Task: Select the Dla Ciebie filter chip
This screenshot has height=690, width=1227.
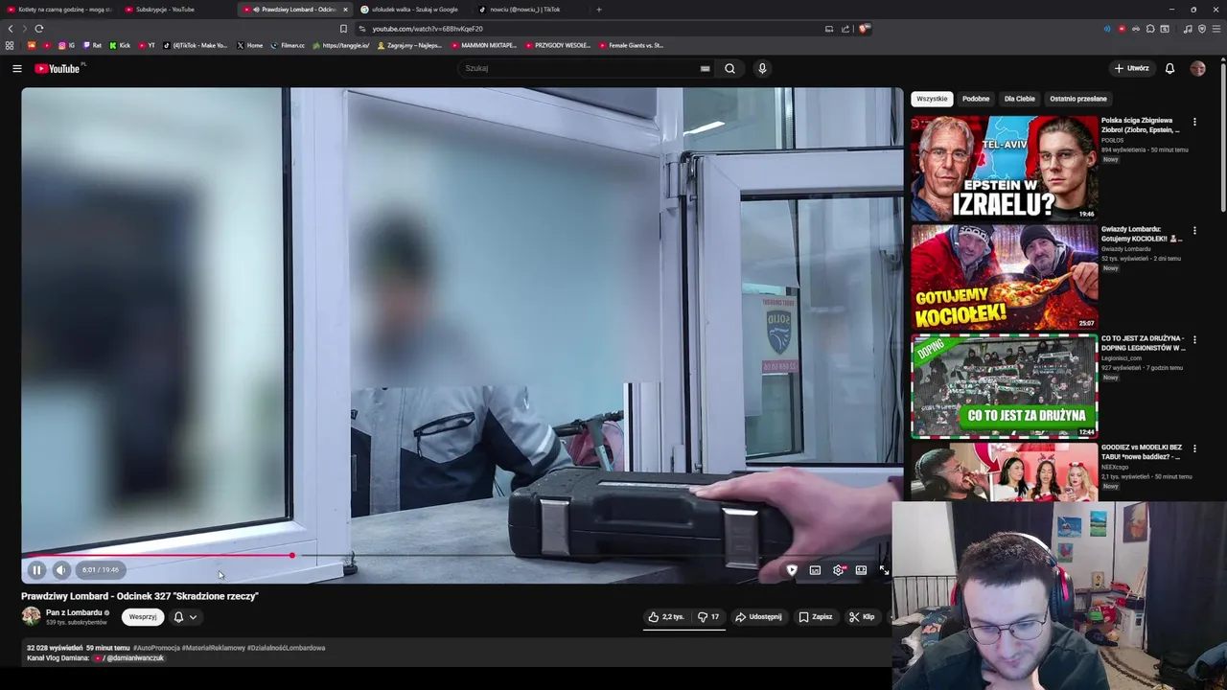Action: click(x=1019, y=99)
